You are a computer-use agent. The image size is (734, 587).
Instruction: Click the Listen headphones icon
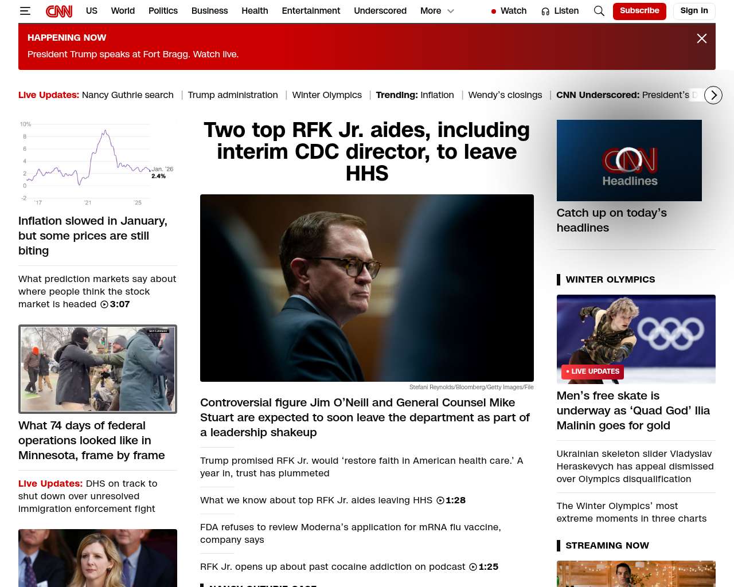click(545, 11)
